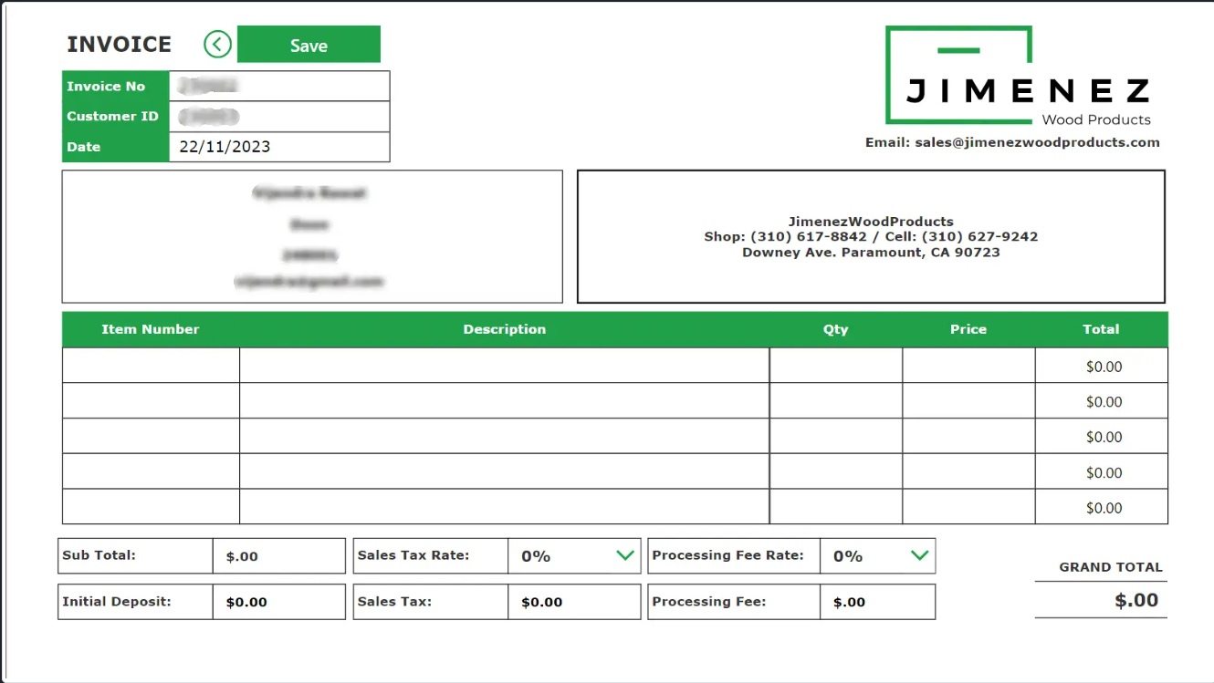
Task: Click the last row's Qty cell
Action: pos(836,507)
